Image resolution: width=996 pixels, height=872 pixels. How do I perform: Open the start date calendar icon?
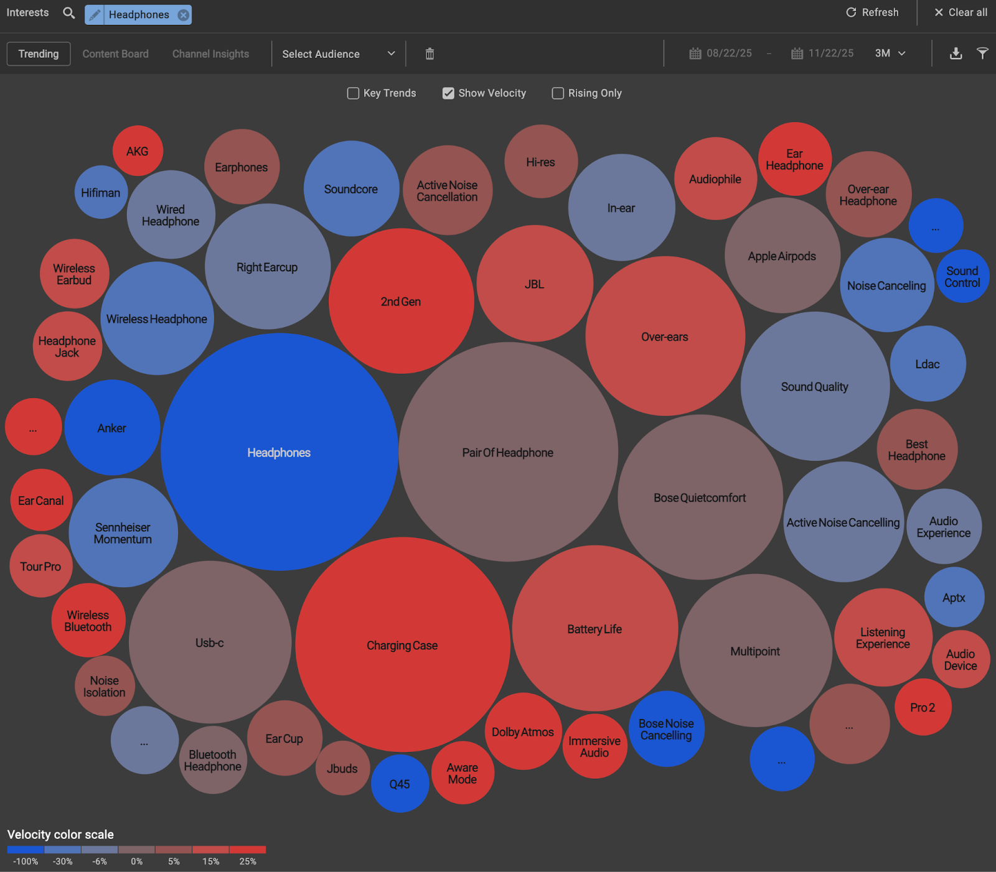(695, 53)
